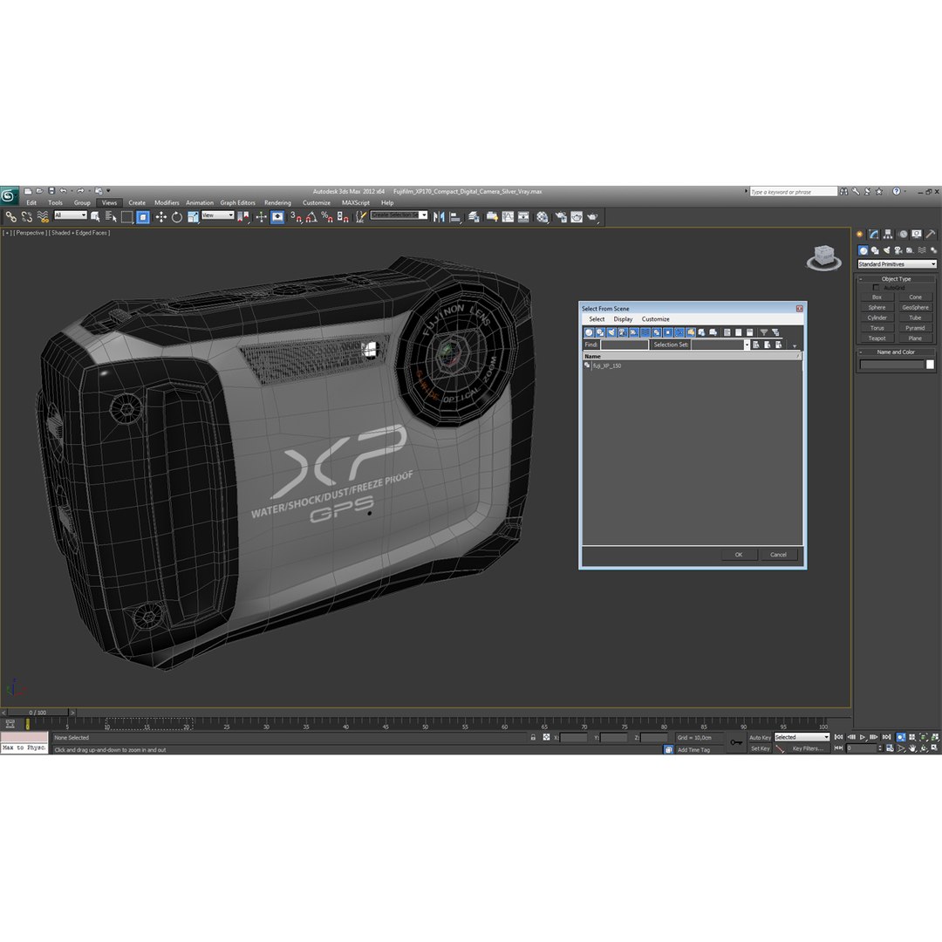The width and height of the screenshot is (942, 942).
Task: Activate the Select and Move tool
Action: click(160, 217)
